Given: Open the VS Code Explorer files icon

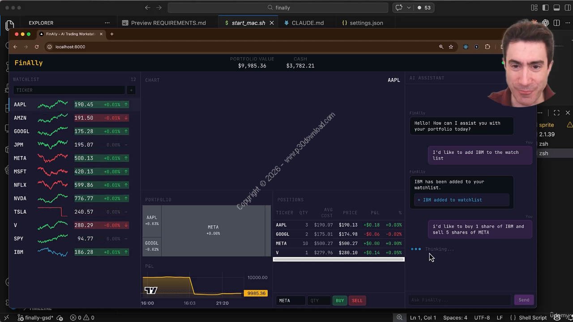Looking at the screenshot, I should tap(10, 25).
